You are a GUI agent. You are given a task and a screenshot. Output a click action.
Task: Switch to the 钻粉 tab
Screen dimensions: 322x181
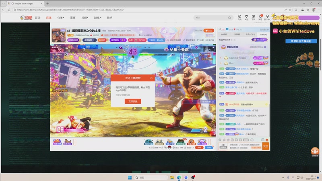coord(263,35)
